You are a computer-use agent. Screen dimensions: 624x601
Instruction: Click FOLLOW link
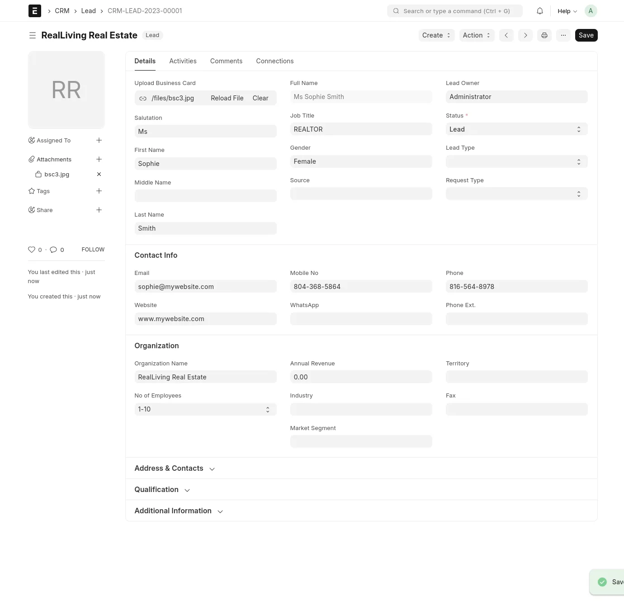93,250
